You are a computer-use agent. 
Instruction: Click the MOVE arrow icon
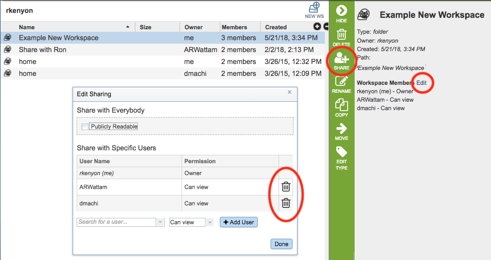[x=341, y=128]
